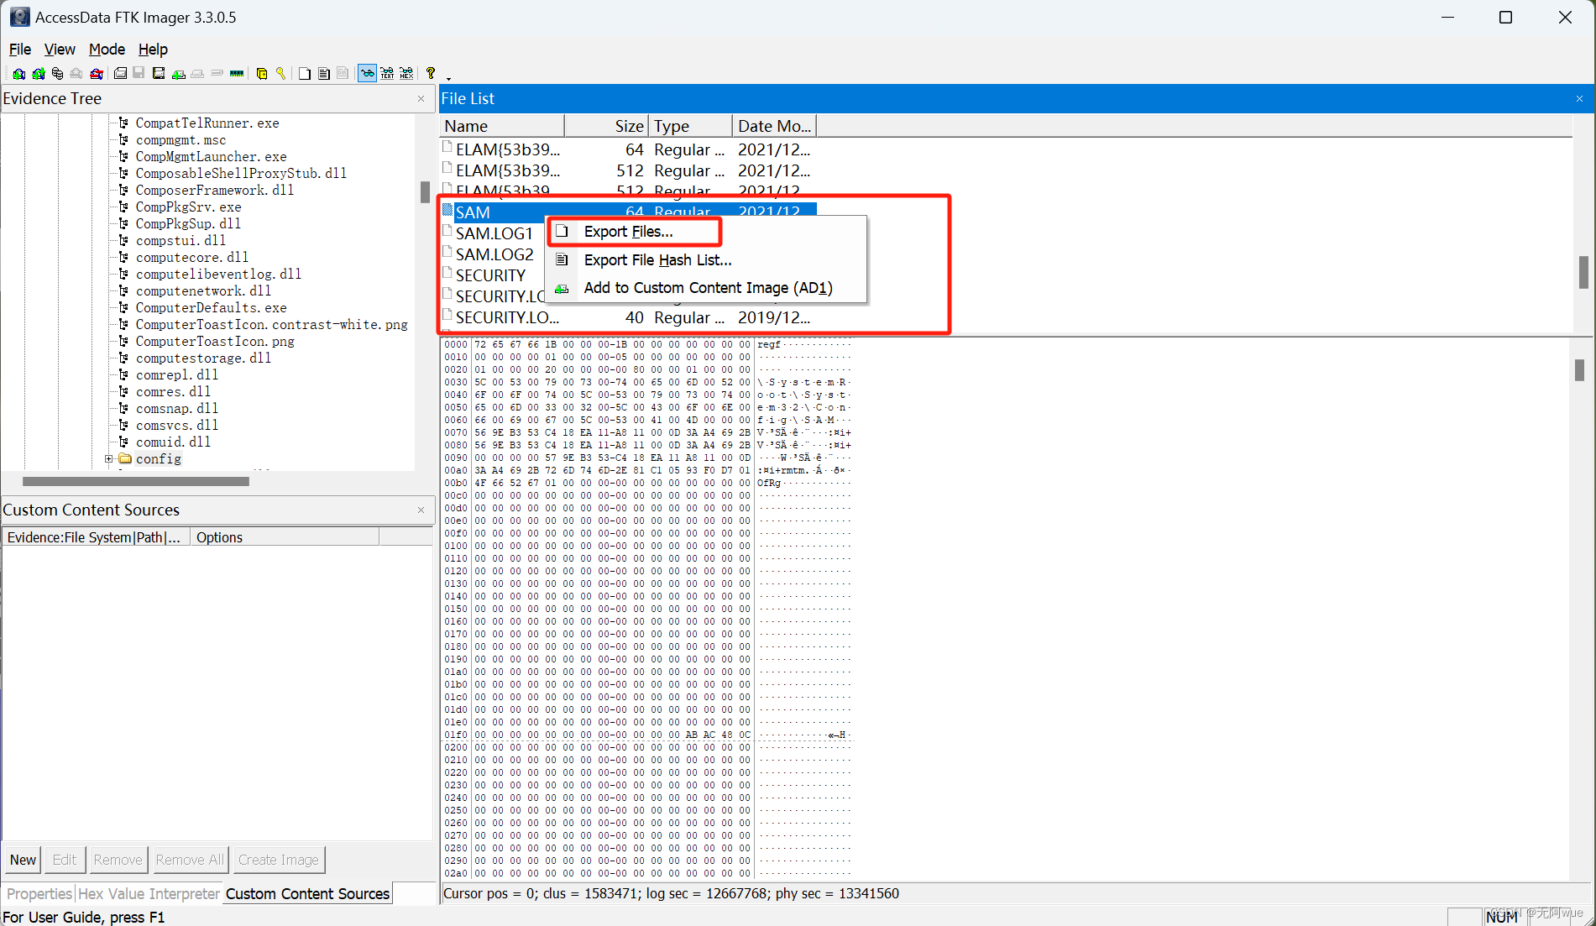Select the config folder tree item
The width and height of the screenshot is (1596, 926).
click(158, 459)
